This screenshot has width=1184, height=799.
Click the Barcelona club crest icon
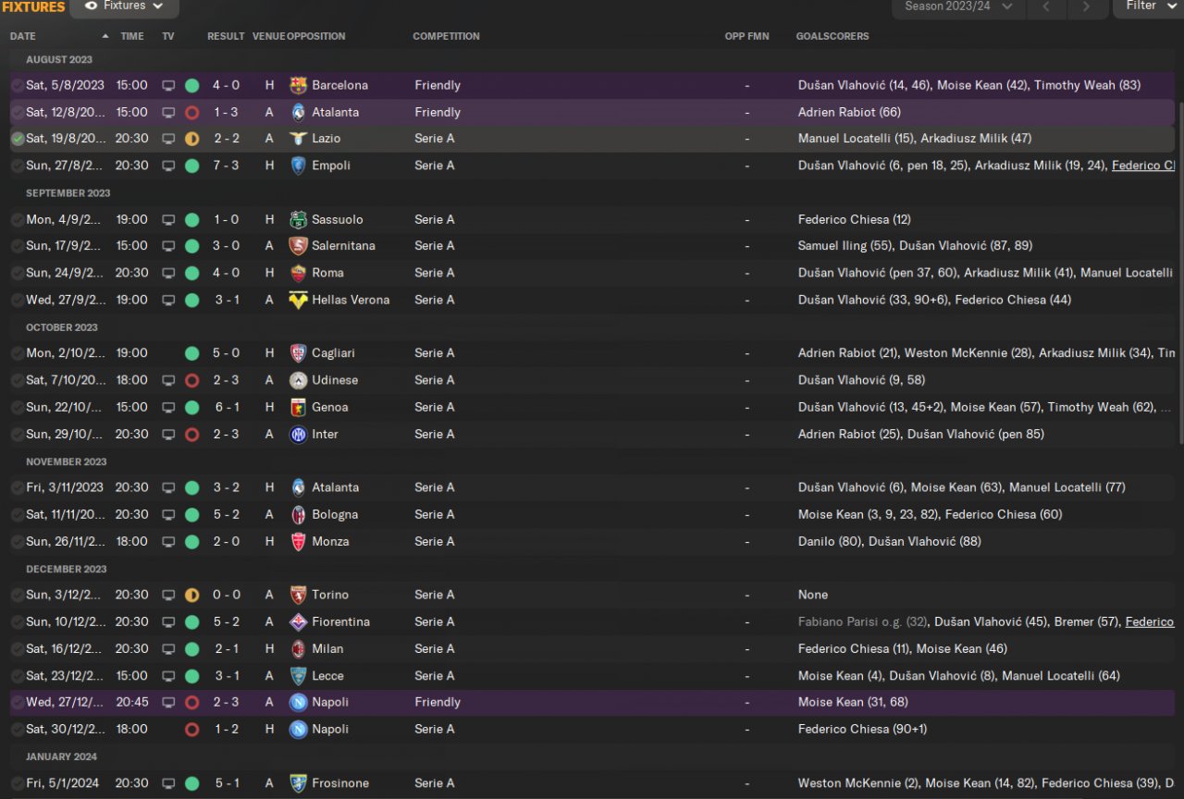pyautogui.click(x=298, y=85)
